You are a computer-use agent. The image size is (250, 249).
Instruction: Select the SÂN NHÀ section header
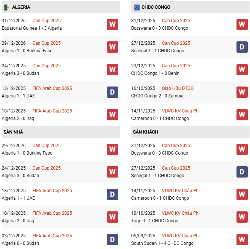click(x=13, y=132)
